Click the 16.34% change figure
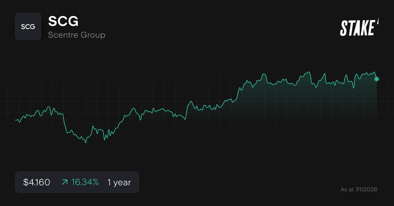This screenshot has height=206, width=394. 85,182
